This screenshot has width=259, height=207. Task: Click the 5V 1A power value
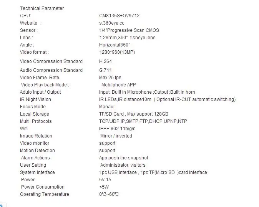point(105,180)
